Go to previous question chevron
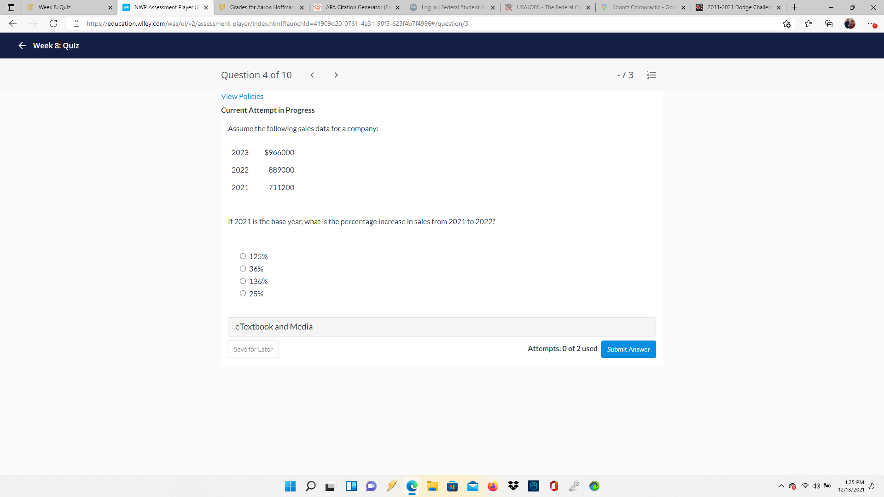The width and height of the screenshot is (884, 497). click(312, 75)
